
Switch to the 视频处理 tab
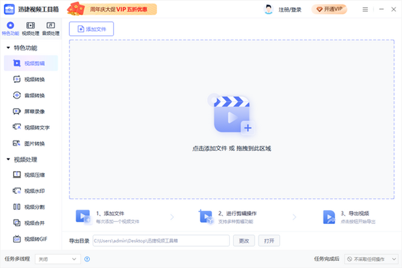(x=30, y=28)
